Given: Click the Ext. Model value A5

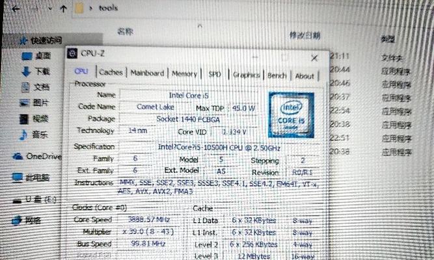Looking at the screenshot, I should tap(221, 172).
